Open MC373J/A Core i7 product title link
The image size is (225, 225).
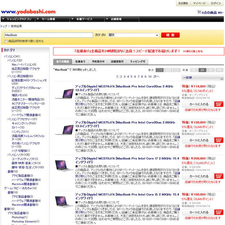pyautogui.click(x=127, y=160)
